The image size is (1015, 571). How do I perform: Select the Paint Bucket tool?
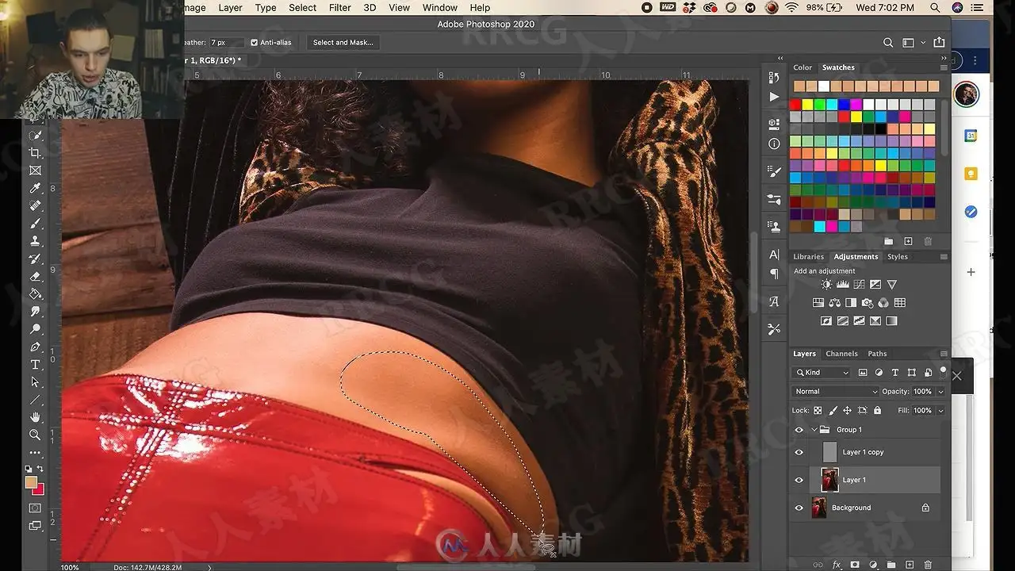pos(35,293)
